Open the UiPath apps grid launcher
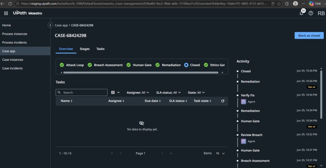Screen dimensions: 326x168 [6, 13]
